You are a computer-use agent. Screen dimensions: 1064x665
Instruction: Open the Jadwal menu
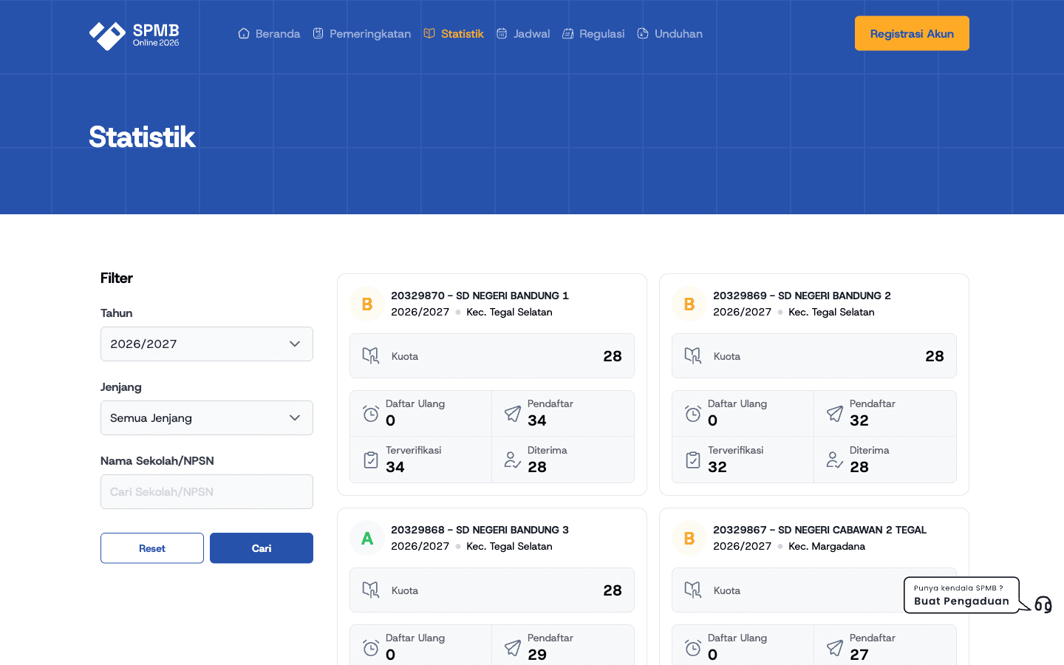[x=523, y=34]
